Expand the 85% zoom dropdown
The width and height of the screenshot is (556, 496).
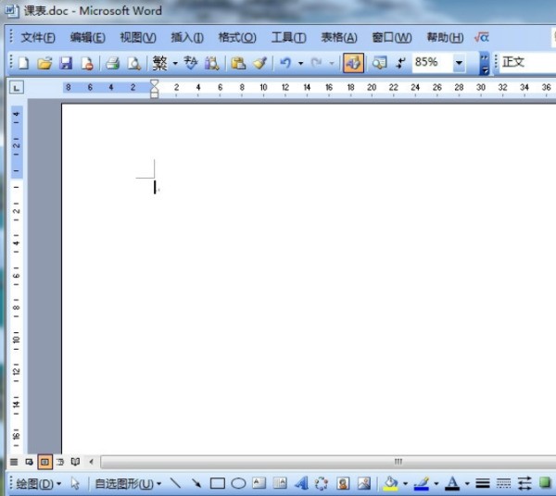pyautogui.click(x=460, y=63)
